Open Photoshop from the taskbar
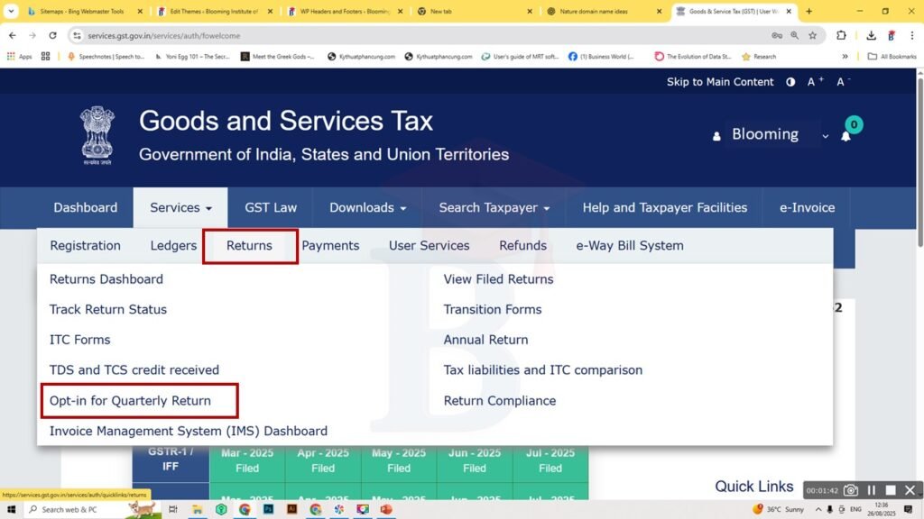Image resolution: width=924 pixels, height=519 pixels. click(x=268, y=509)
